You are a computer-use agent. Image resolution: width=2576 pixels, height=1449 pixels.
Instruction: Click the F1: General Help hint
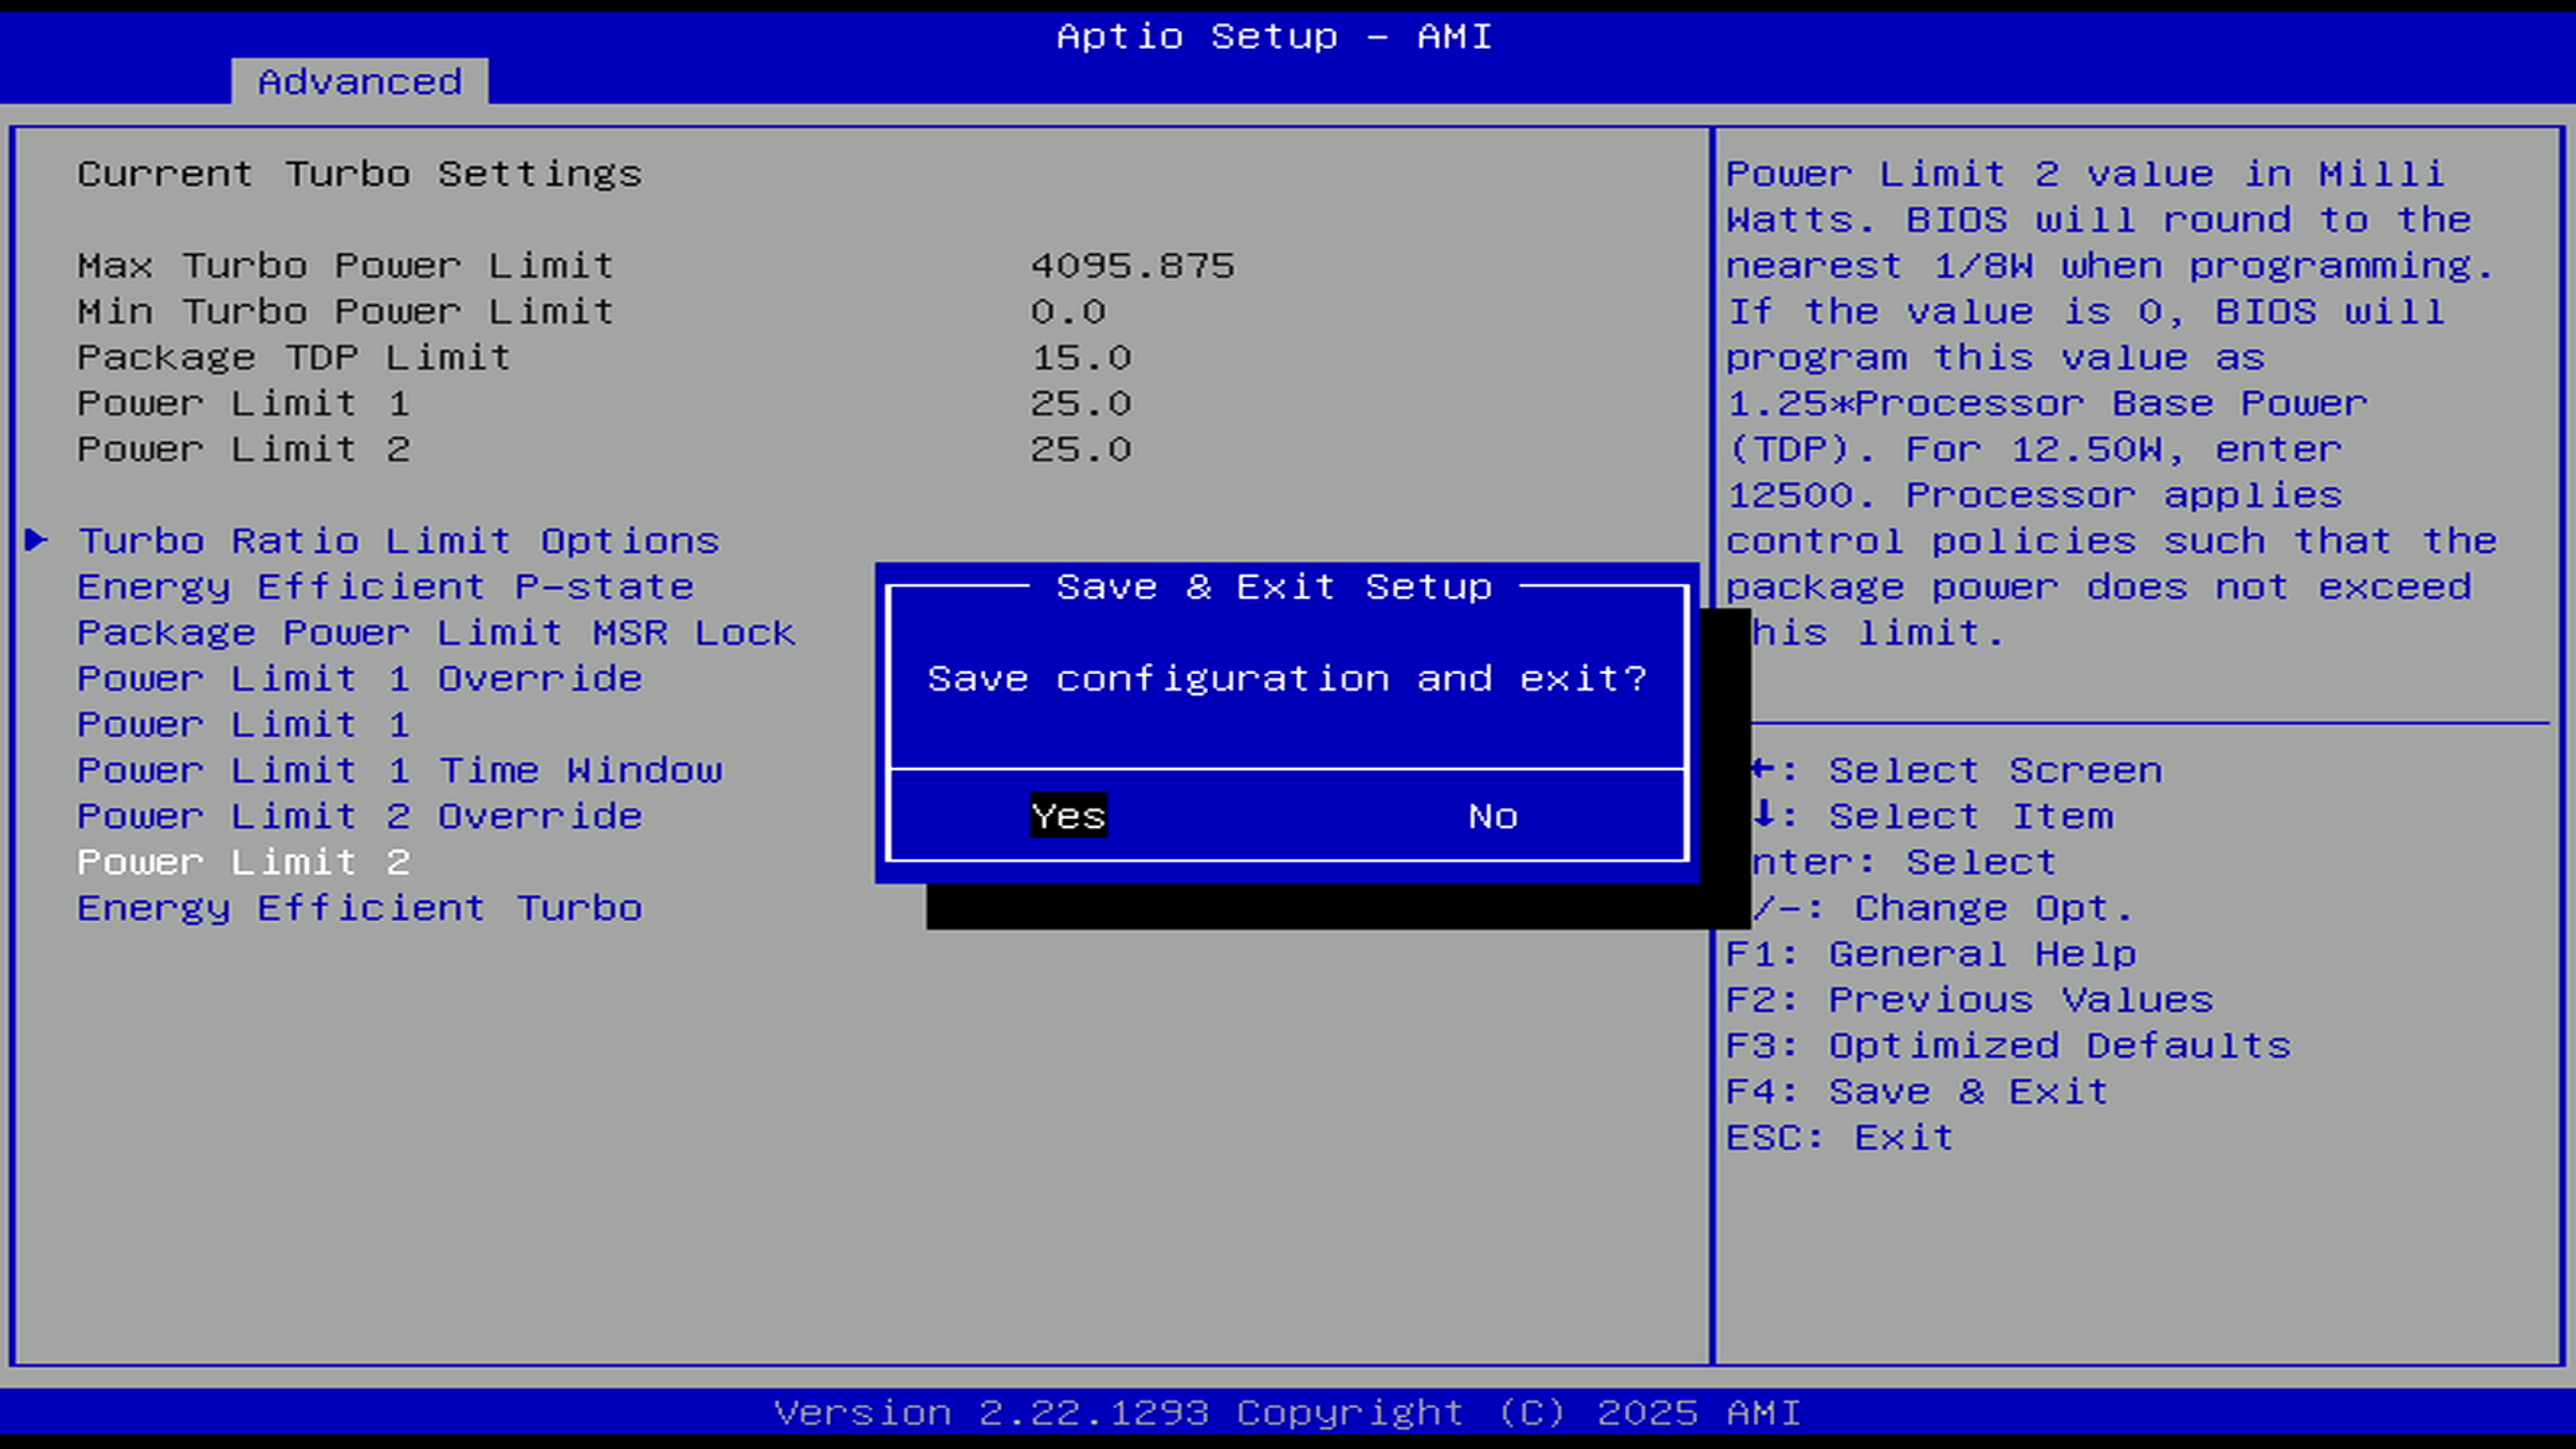tap(1931, 954)
